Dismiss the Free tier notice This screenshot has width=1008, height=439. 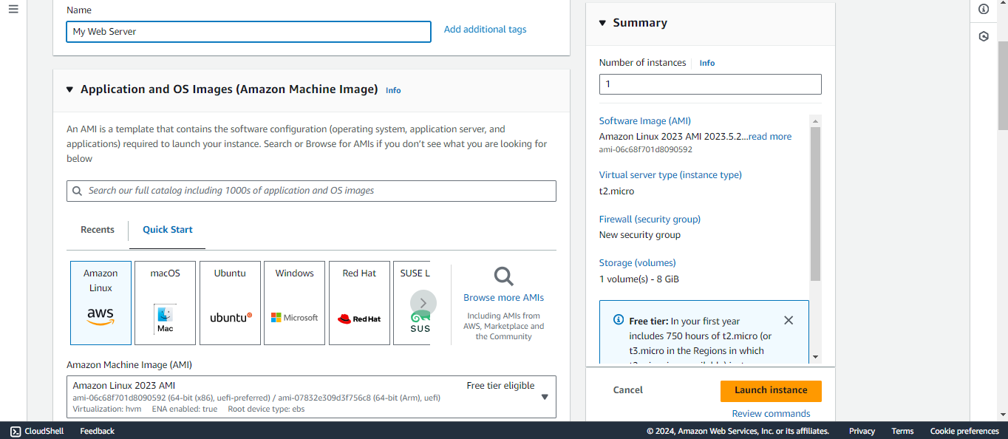tap(788, 320)
